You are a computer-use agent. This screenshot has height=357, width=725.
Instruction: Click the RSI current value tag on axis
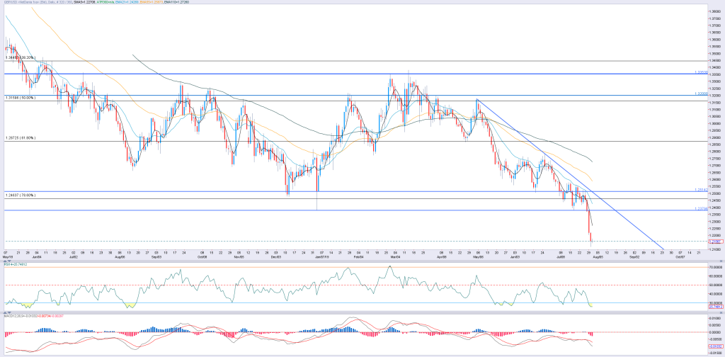pyautogui.click(x=714, y=306)
